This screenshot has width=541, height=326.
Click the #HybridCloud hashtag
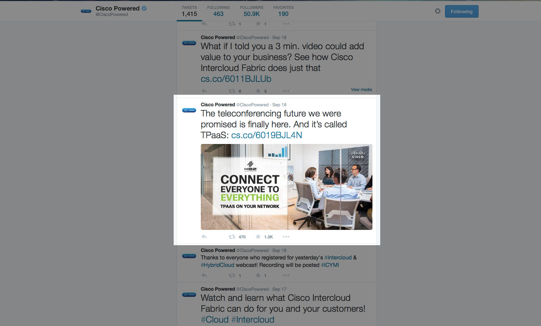pyautogui.click(x=217, y=265)
